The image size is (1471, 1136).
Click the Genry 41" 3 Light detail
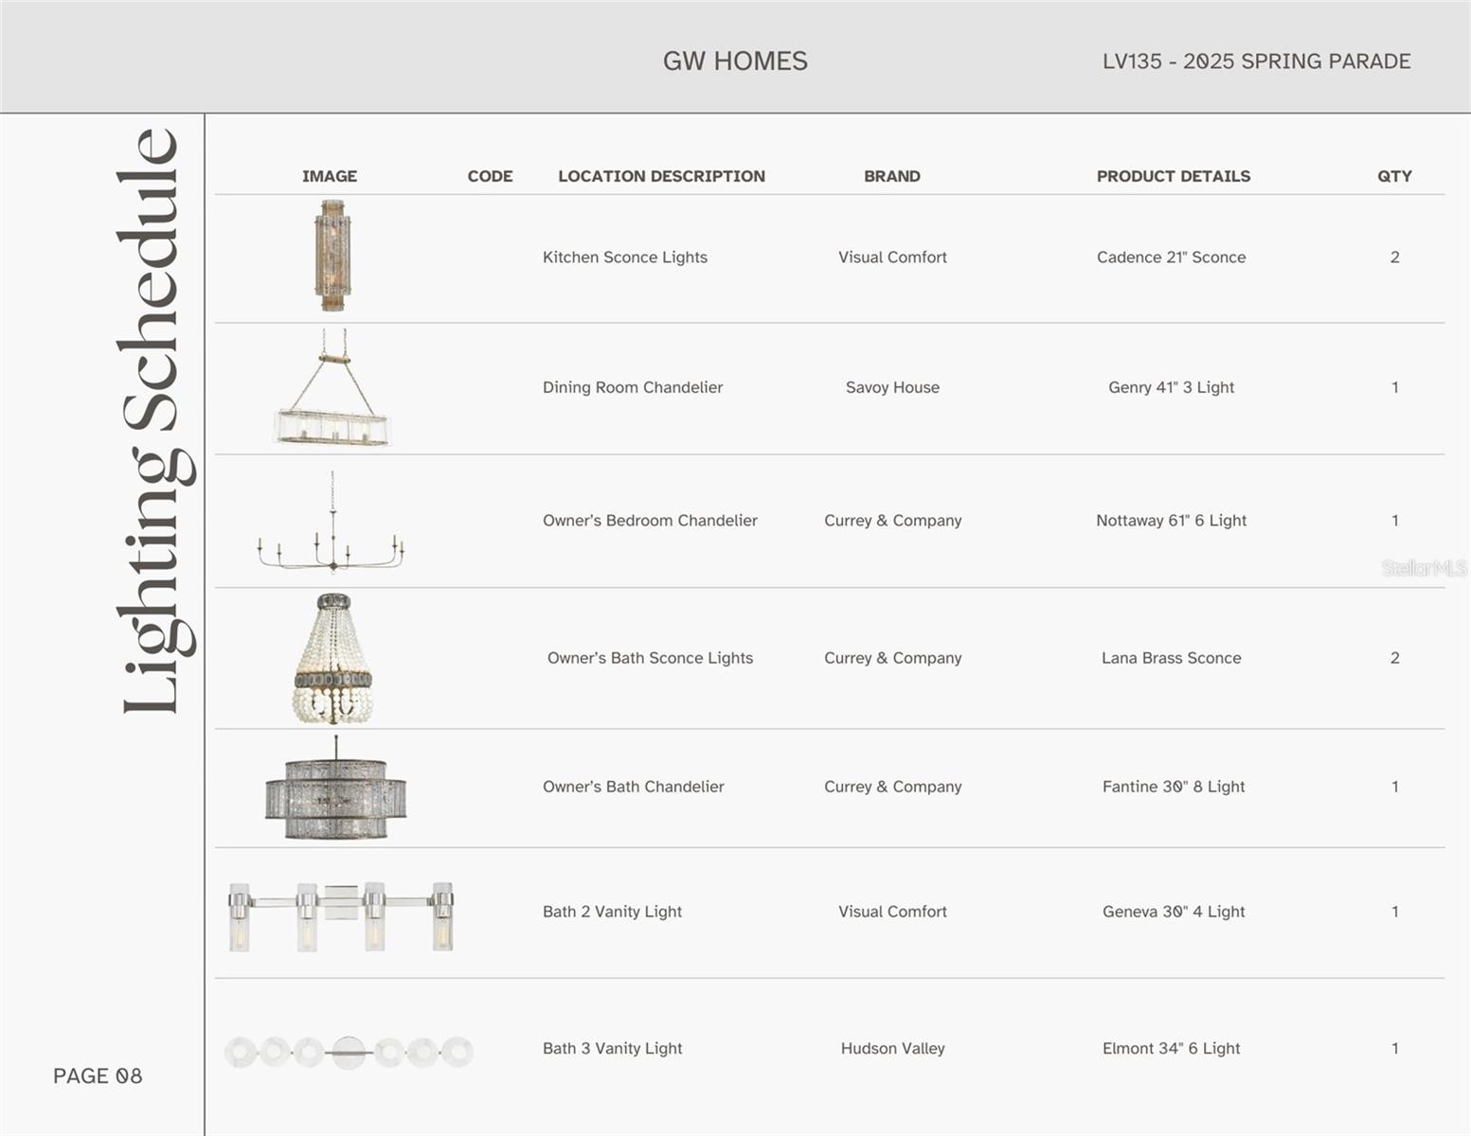[1172, 387]
